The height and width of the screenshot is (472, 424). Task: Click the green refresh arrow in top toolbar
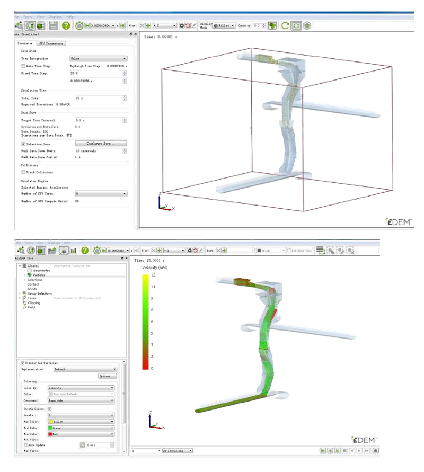(285, 25)
